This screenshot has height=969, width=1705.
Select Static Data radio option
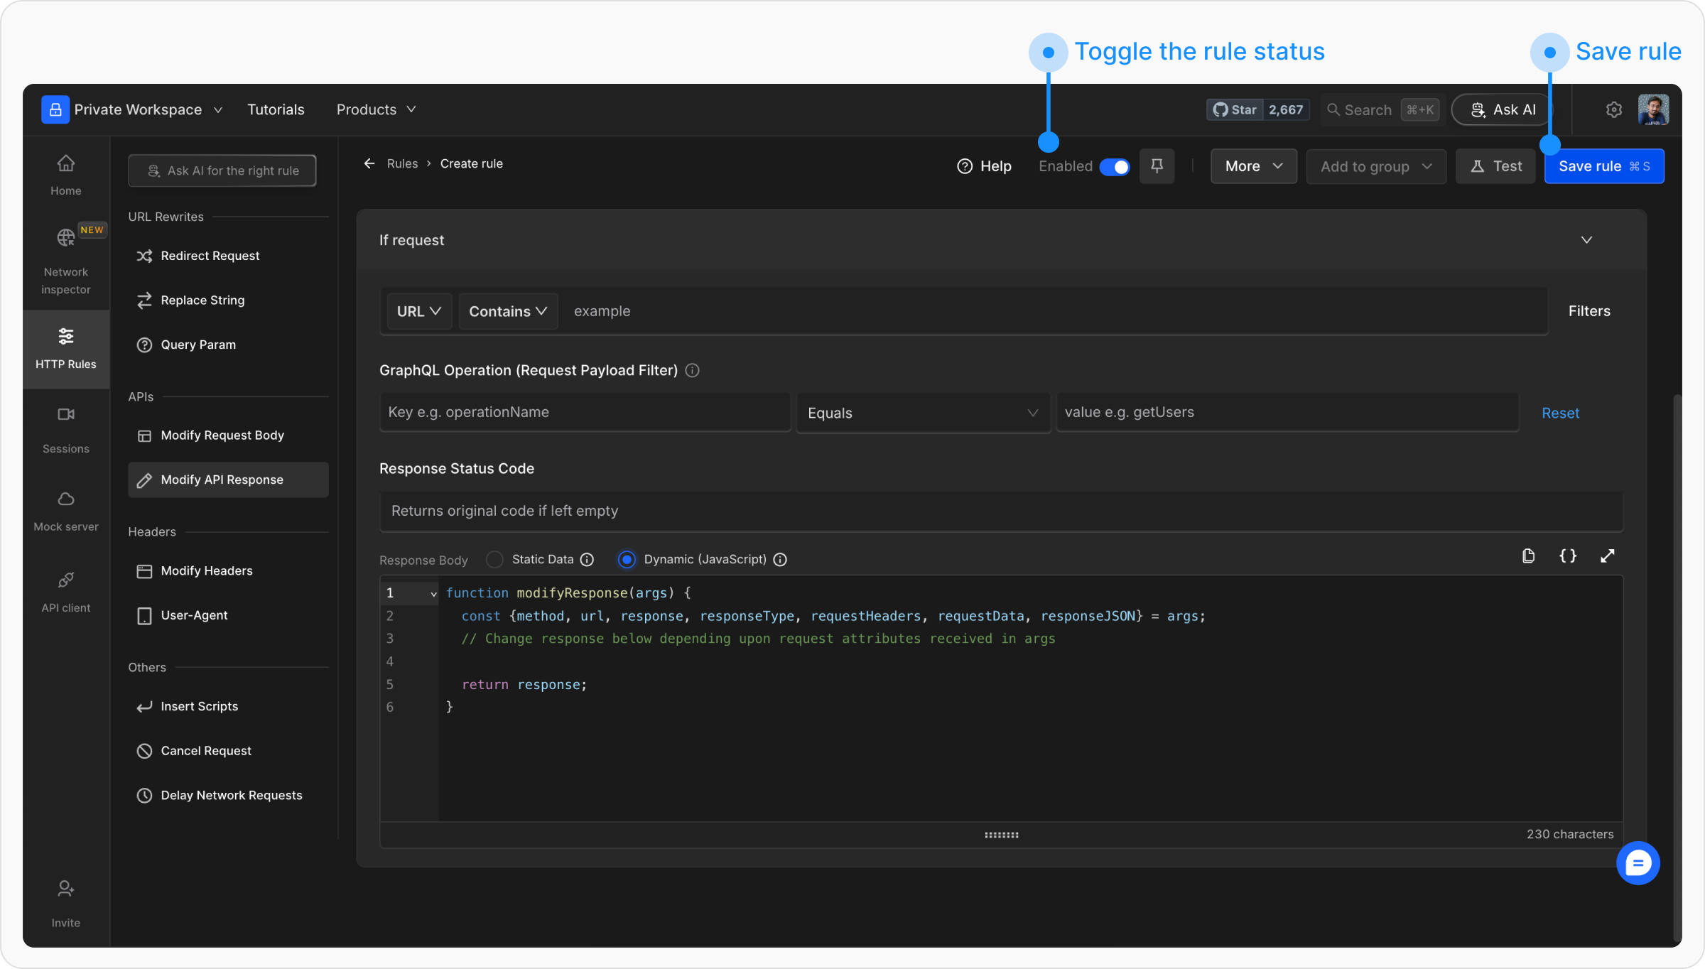coord(495,560)
